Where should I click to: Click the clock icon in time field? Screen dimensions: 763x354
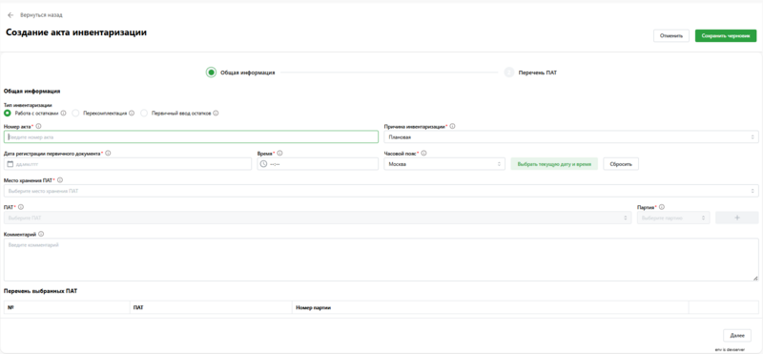(264, 164)
